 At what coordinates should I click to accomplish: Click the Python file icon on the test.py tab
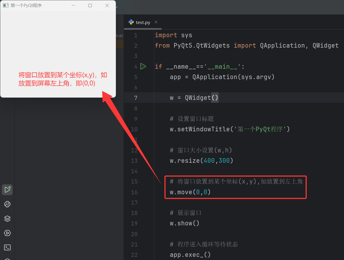pos(131,22)
